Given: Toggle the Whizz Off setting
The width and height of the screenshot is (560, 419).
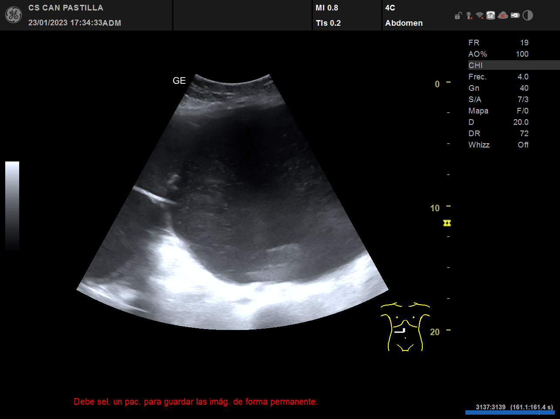Looking at the screenshot, I should [498, 145].
